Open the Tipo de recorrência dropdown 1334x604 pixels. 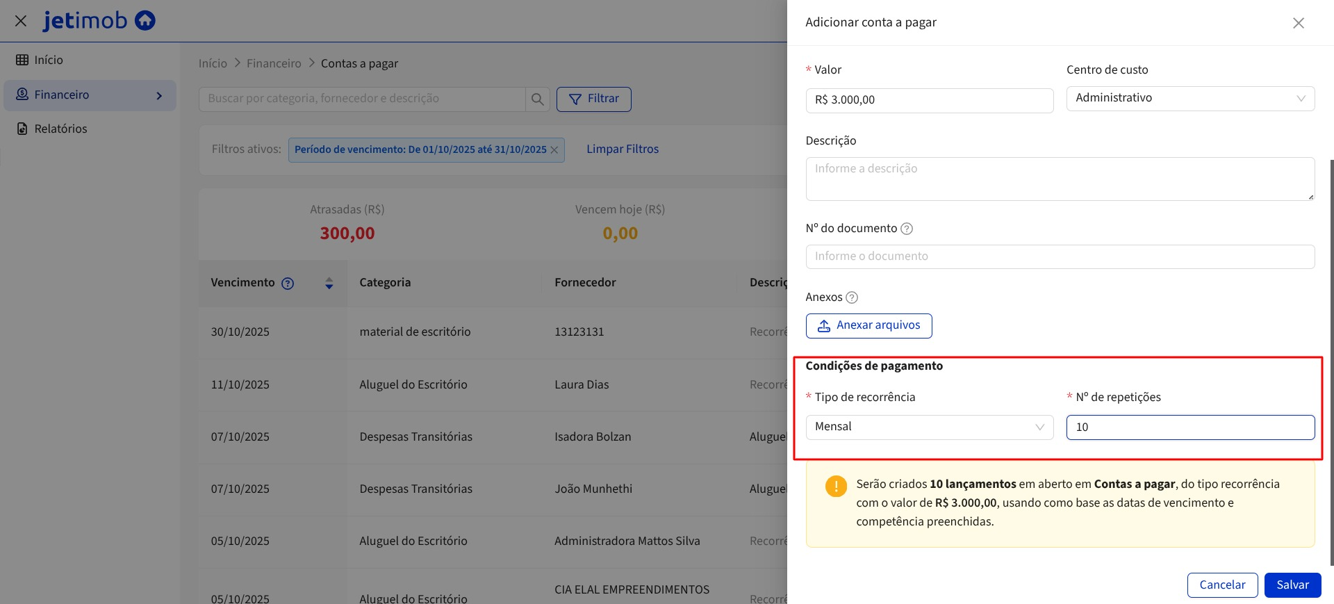coord(929,427)
